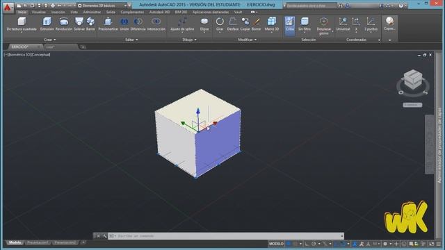Toggle the grid display in status bar
The width and height of the screenshot is (445, 250).
click(x=289, y=244)
